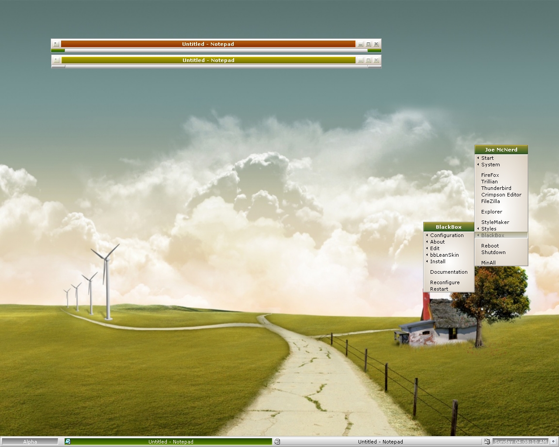Choose Reboot in the menu

pyautogui.click(x=501, y=246)
